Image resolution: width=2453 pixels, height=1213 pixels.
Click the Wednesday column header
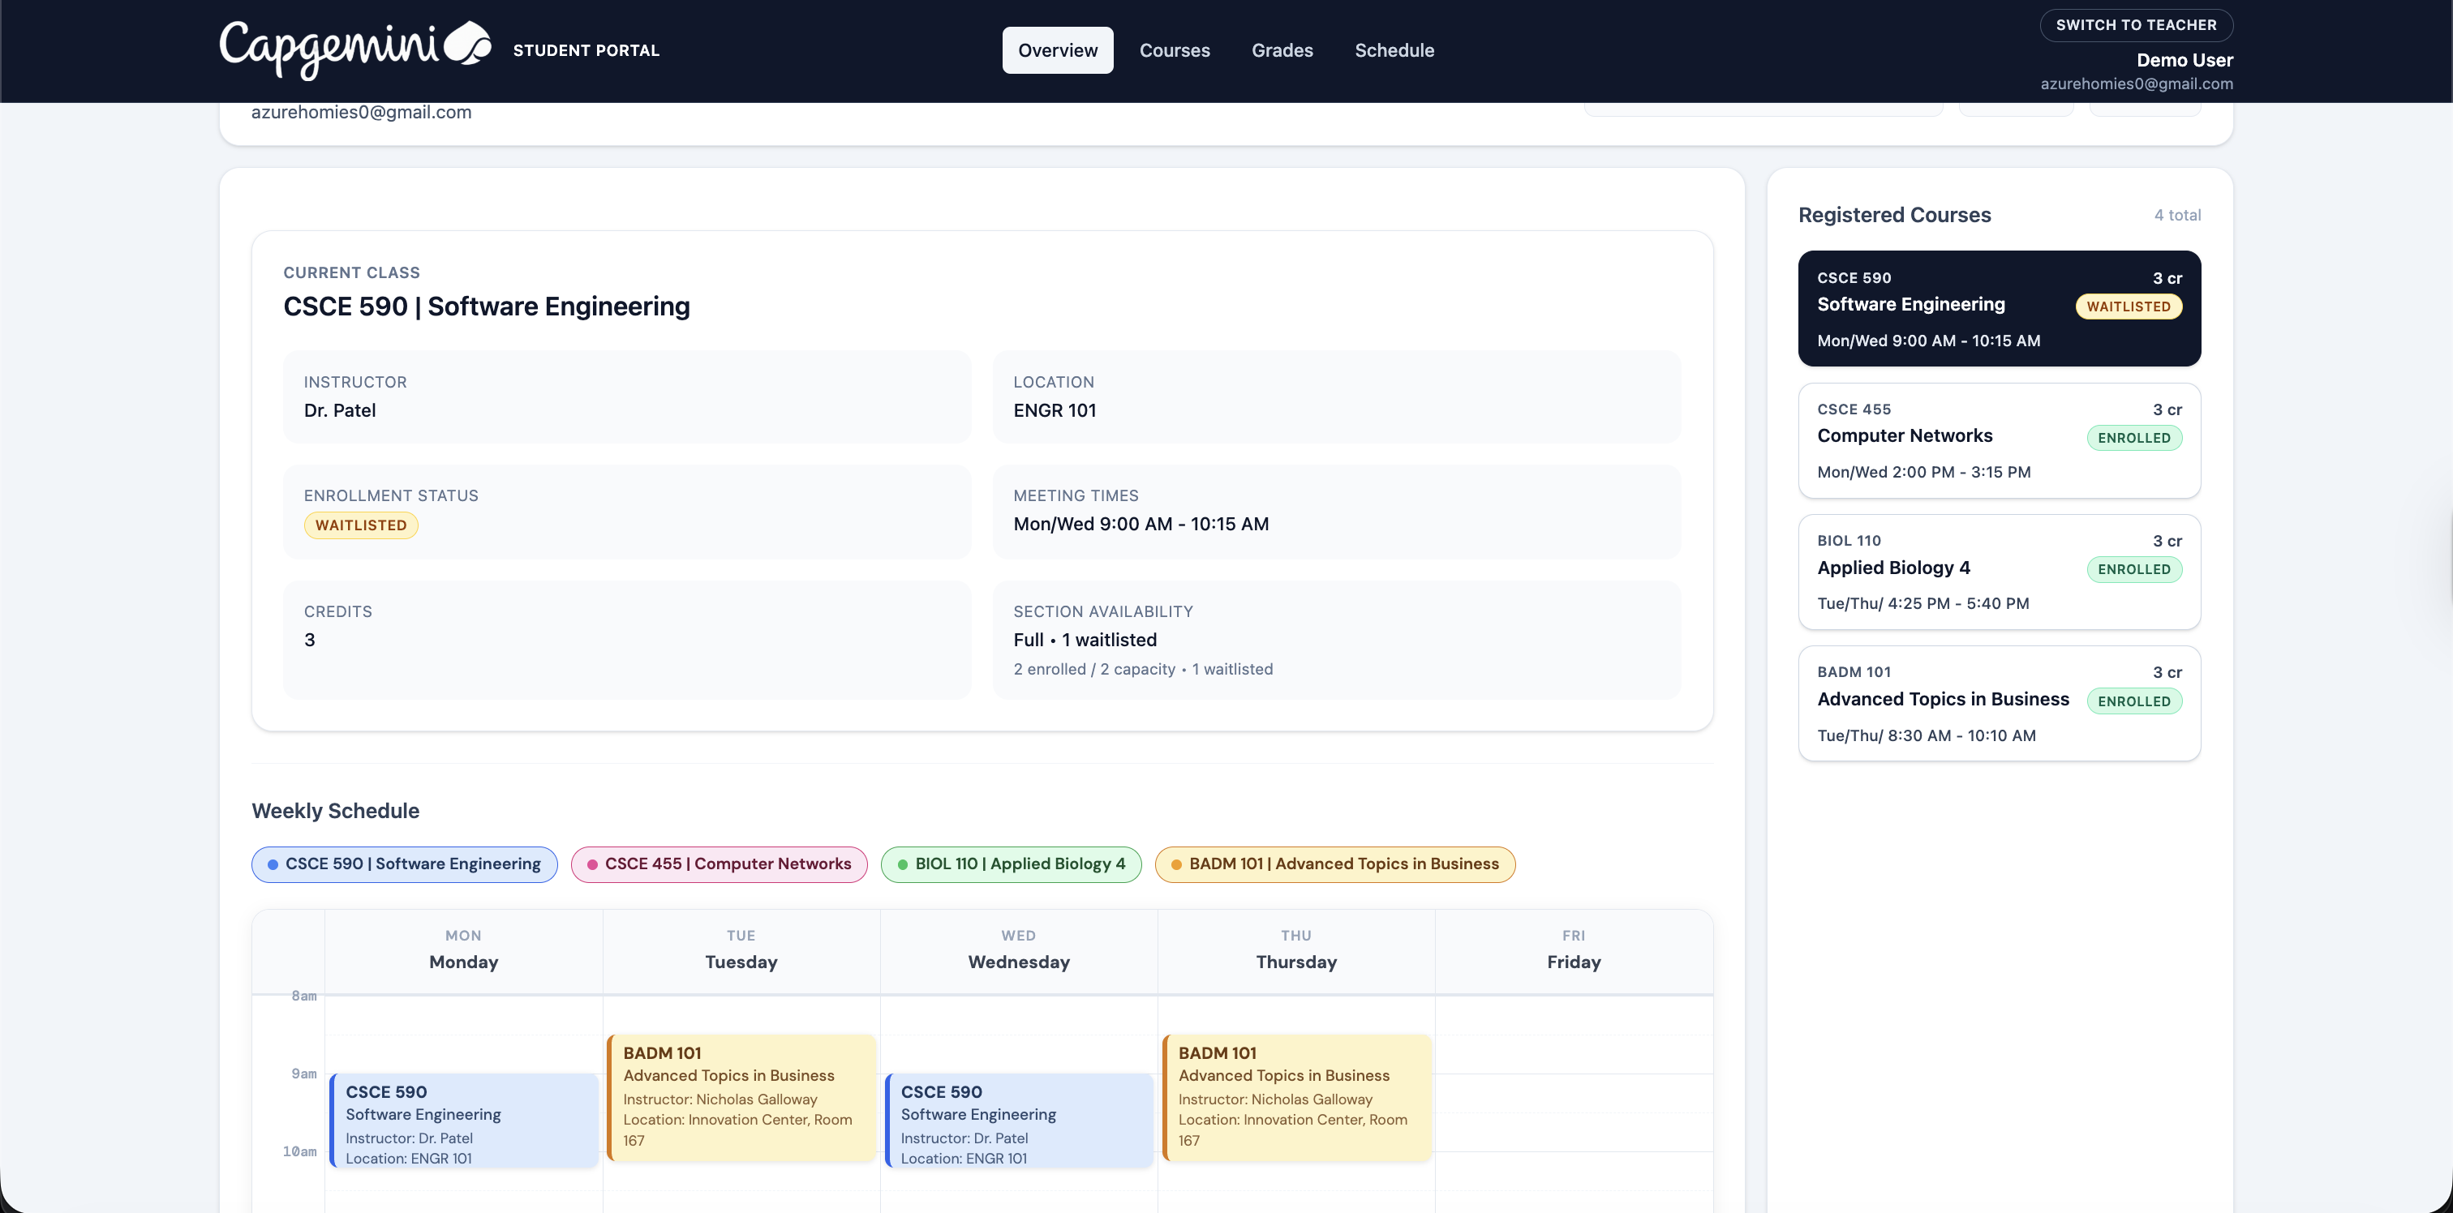[1019, 951]
